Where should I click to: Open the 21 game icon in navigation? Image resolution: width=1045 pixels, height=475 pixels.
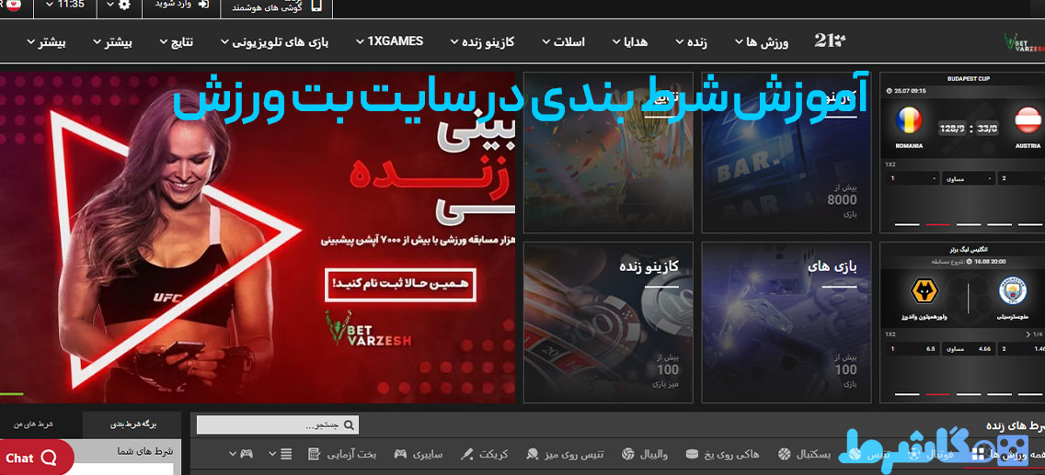830,41
